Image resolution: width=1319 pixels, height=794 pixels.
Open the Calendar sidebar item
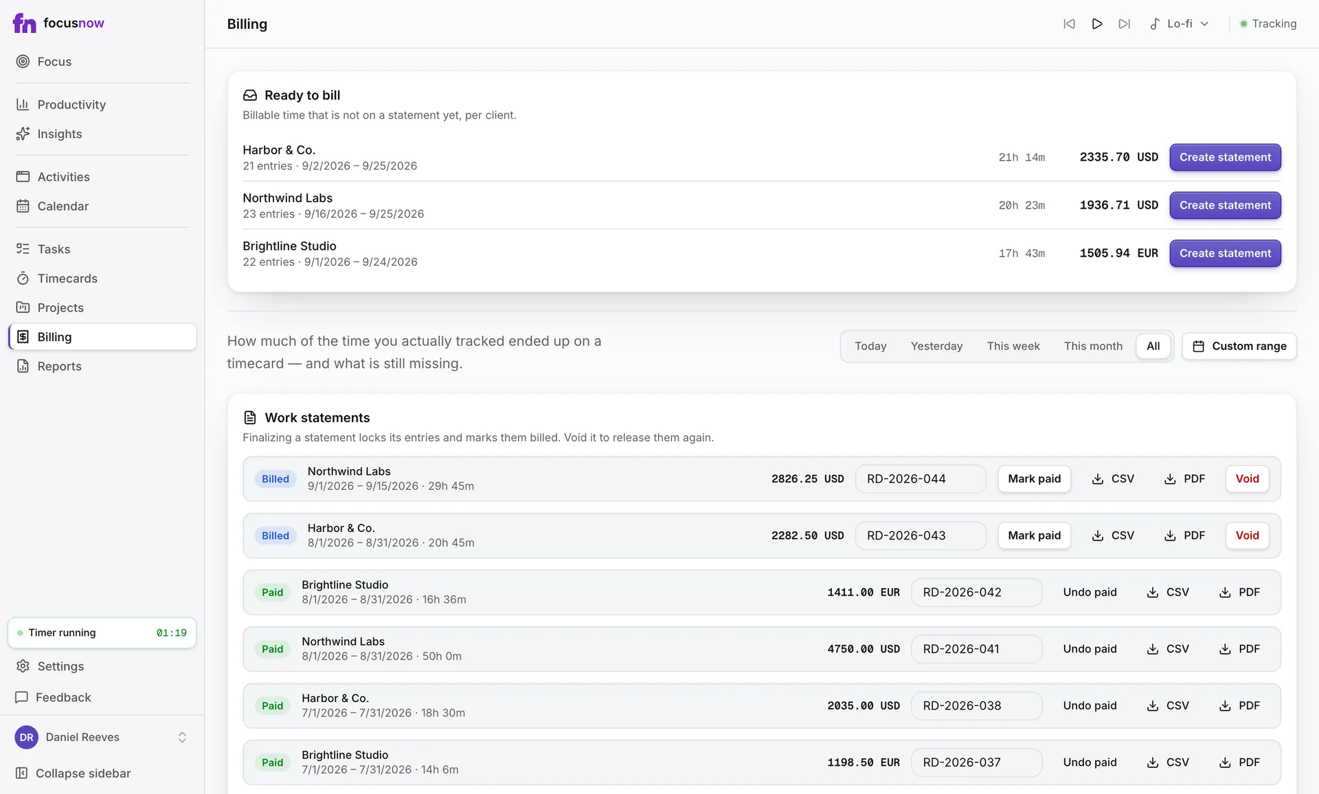(x=102, y=206)
